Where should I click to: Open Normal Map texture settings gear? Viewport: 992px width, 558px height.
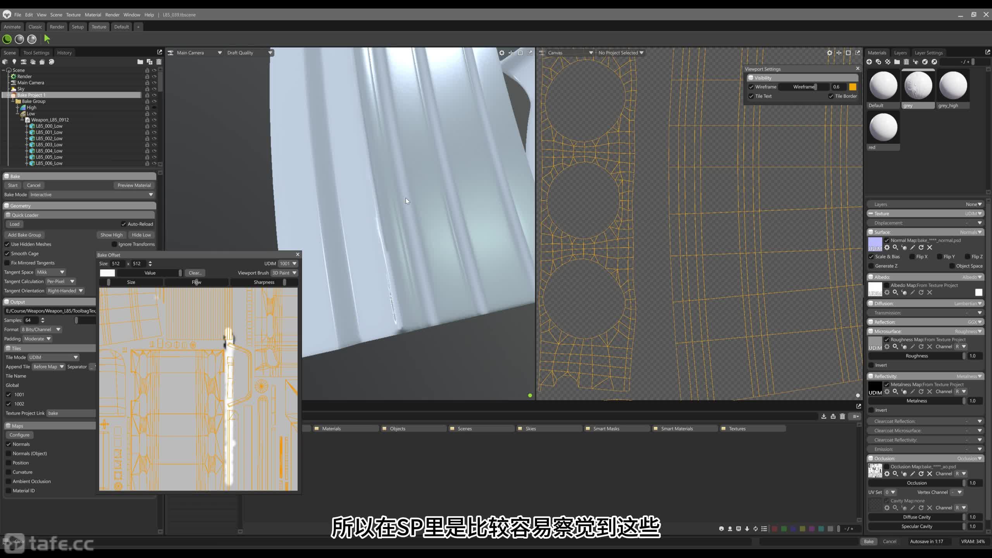click(x=887, y=248)
